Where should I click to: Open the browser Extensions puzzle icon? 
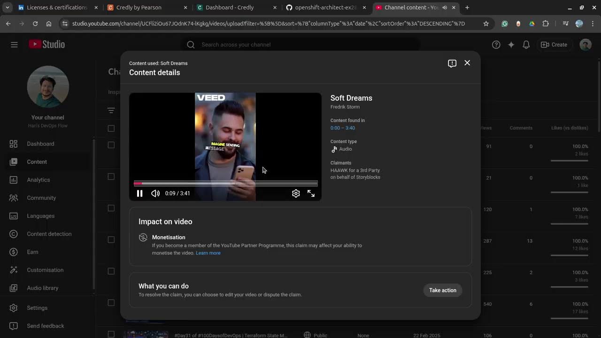(x=546, y=23)
